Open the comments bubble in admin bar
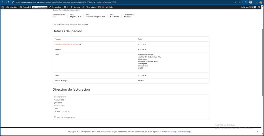This screenshot has height=136, width=264. (x=66, y=7)
